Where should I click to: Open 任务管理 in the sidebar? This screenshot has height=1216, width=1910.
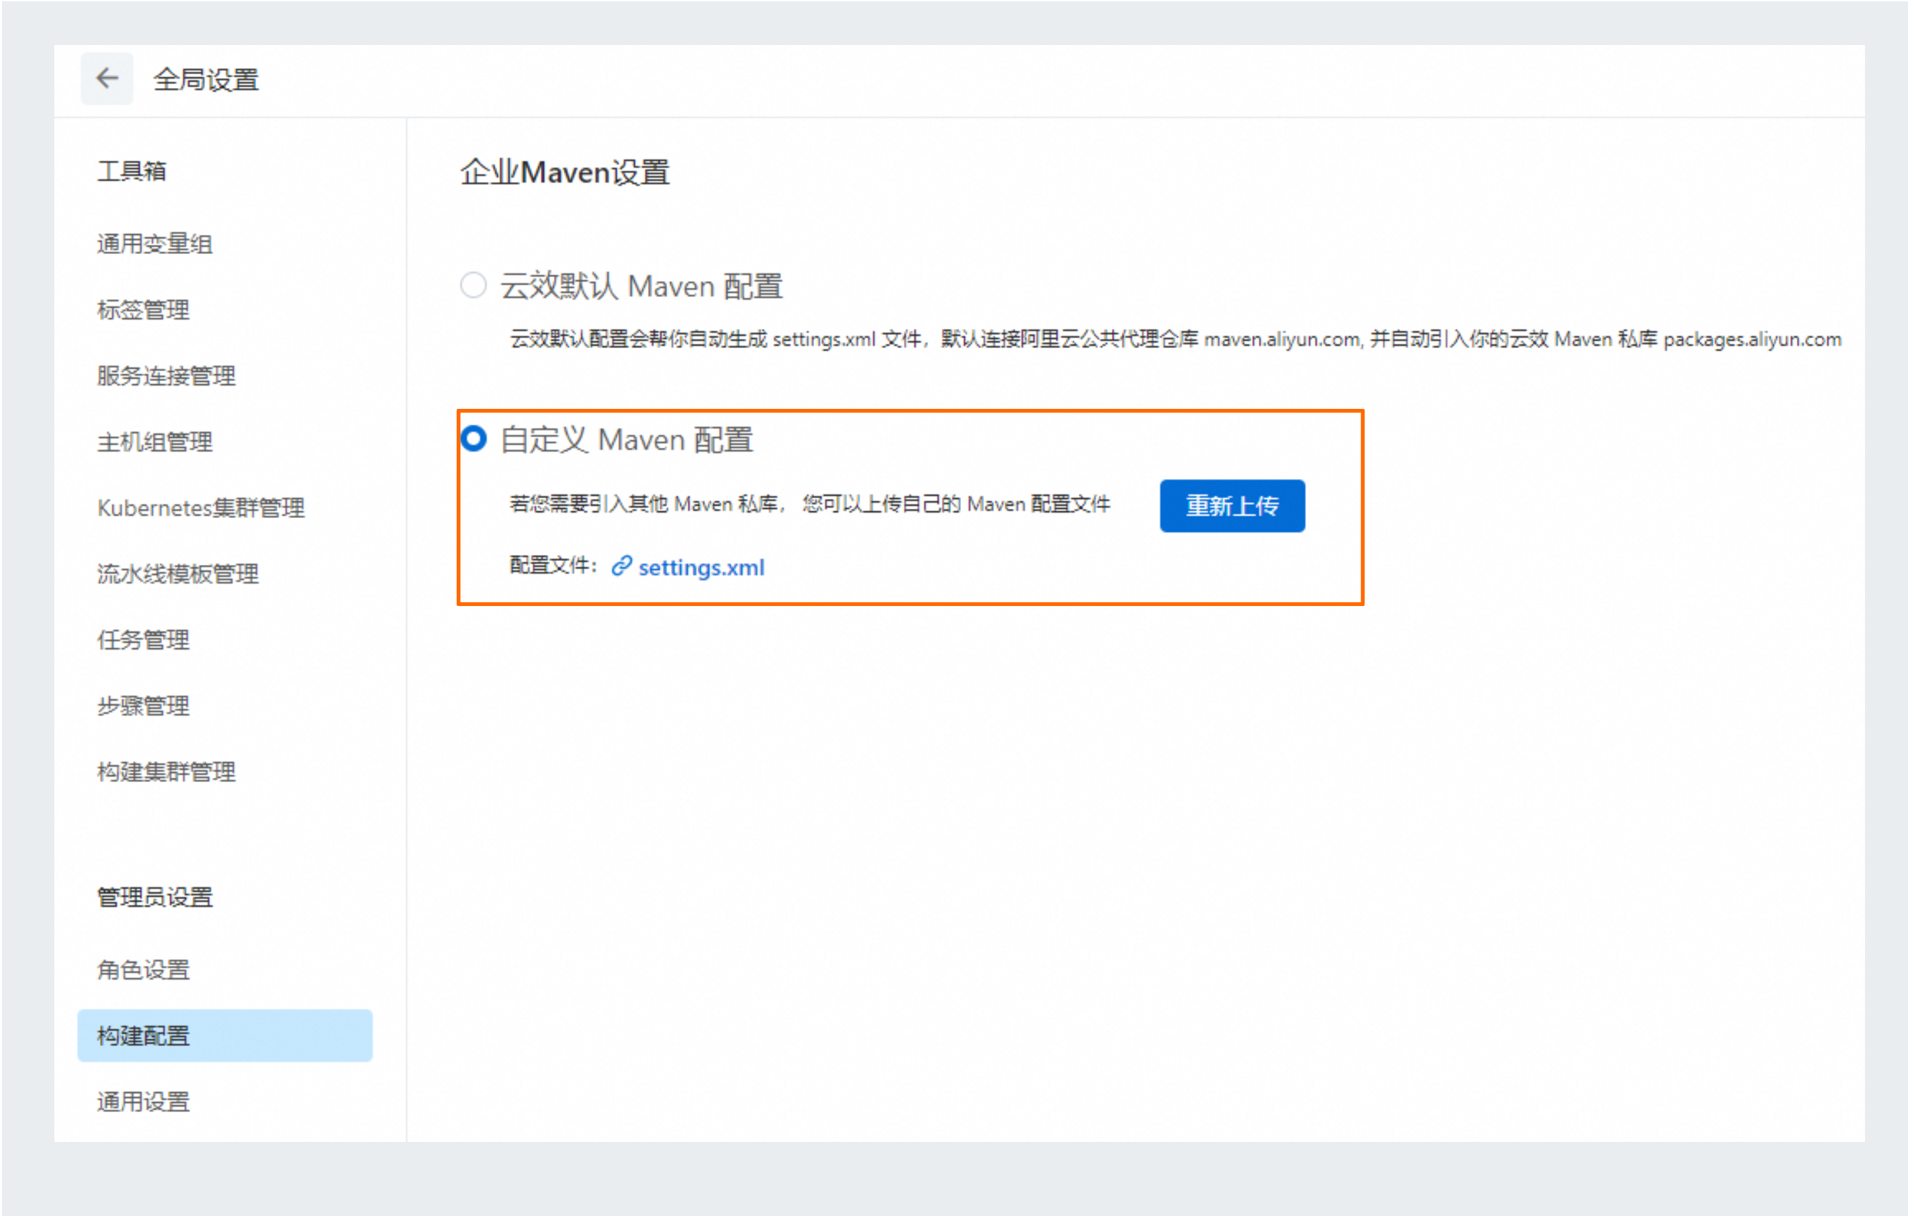pyautogui.click(x=144, y=639)
